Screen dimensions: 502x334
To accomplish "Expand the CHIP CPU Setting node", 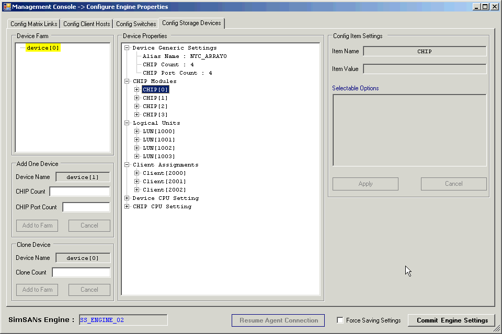I will [x=127, y=206].
